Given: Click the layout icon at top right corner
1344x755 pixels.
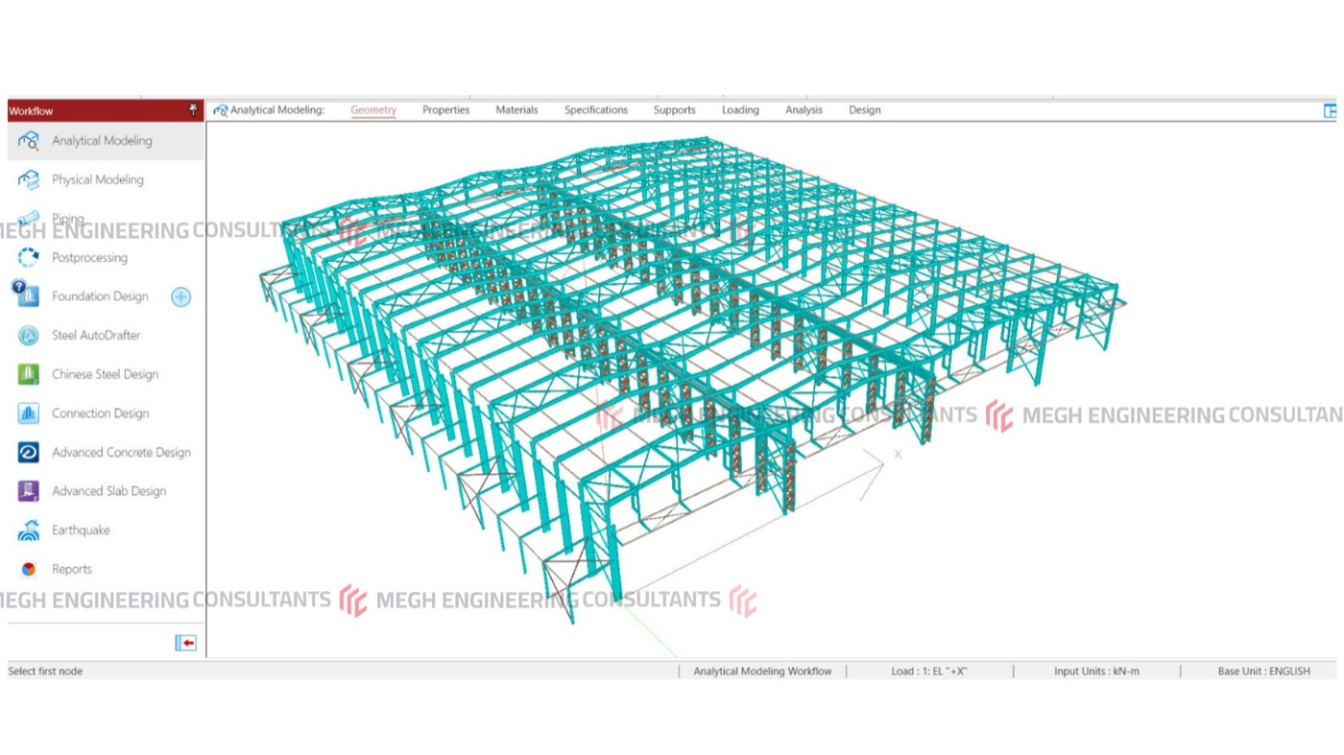Looking at the screenshot, I should [1330, 110].
